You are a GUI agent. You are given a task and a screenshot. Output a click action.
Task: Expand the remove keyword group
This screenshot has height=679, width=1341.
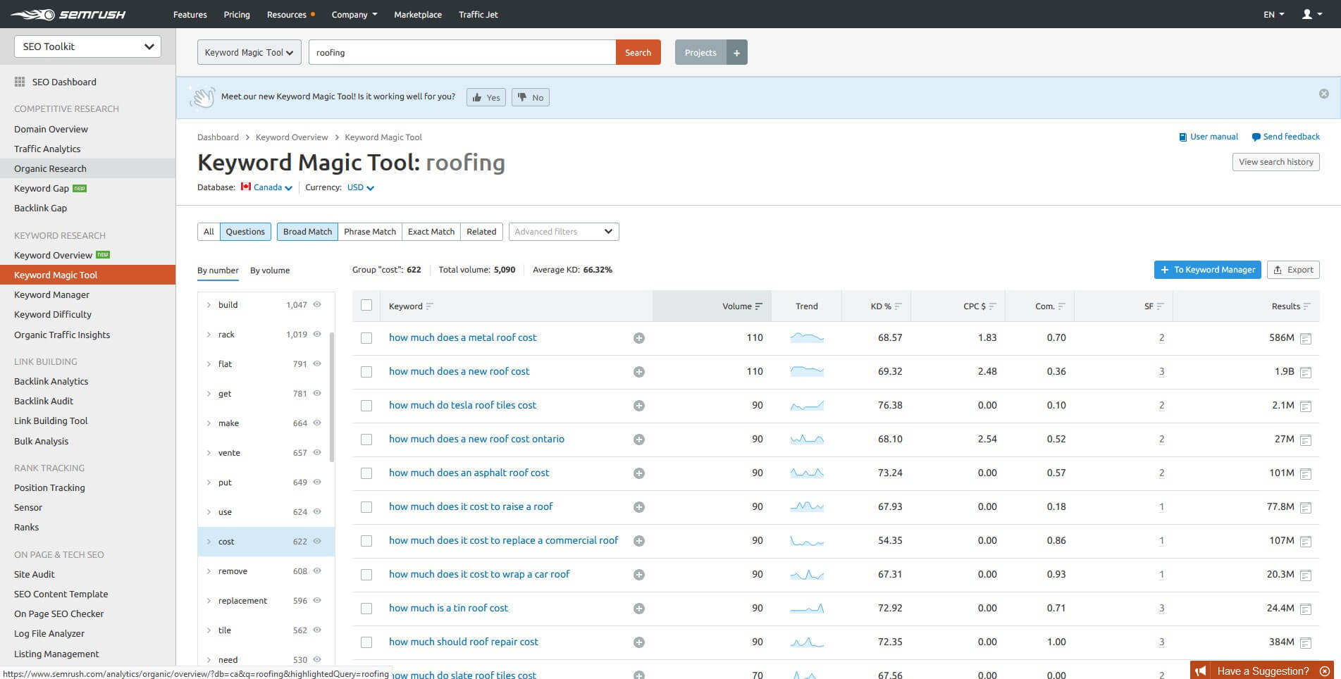(209, 571)
